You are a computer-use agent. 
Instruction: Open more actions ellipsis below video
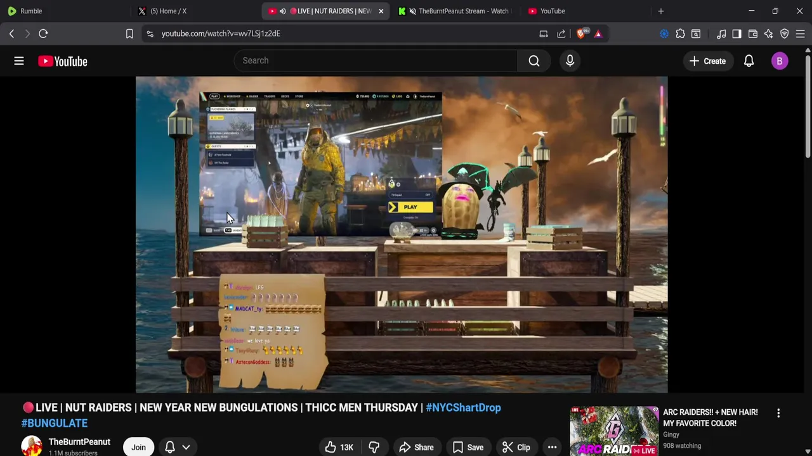click(553, 447)
